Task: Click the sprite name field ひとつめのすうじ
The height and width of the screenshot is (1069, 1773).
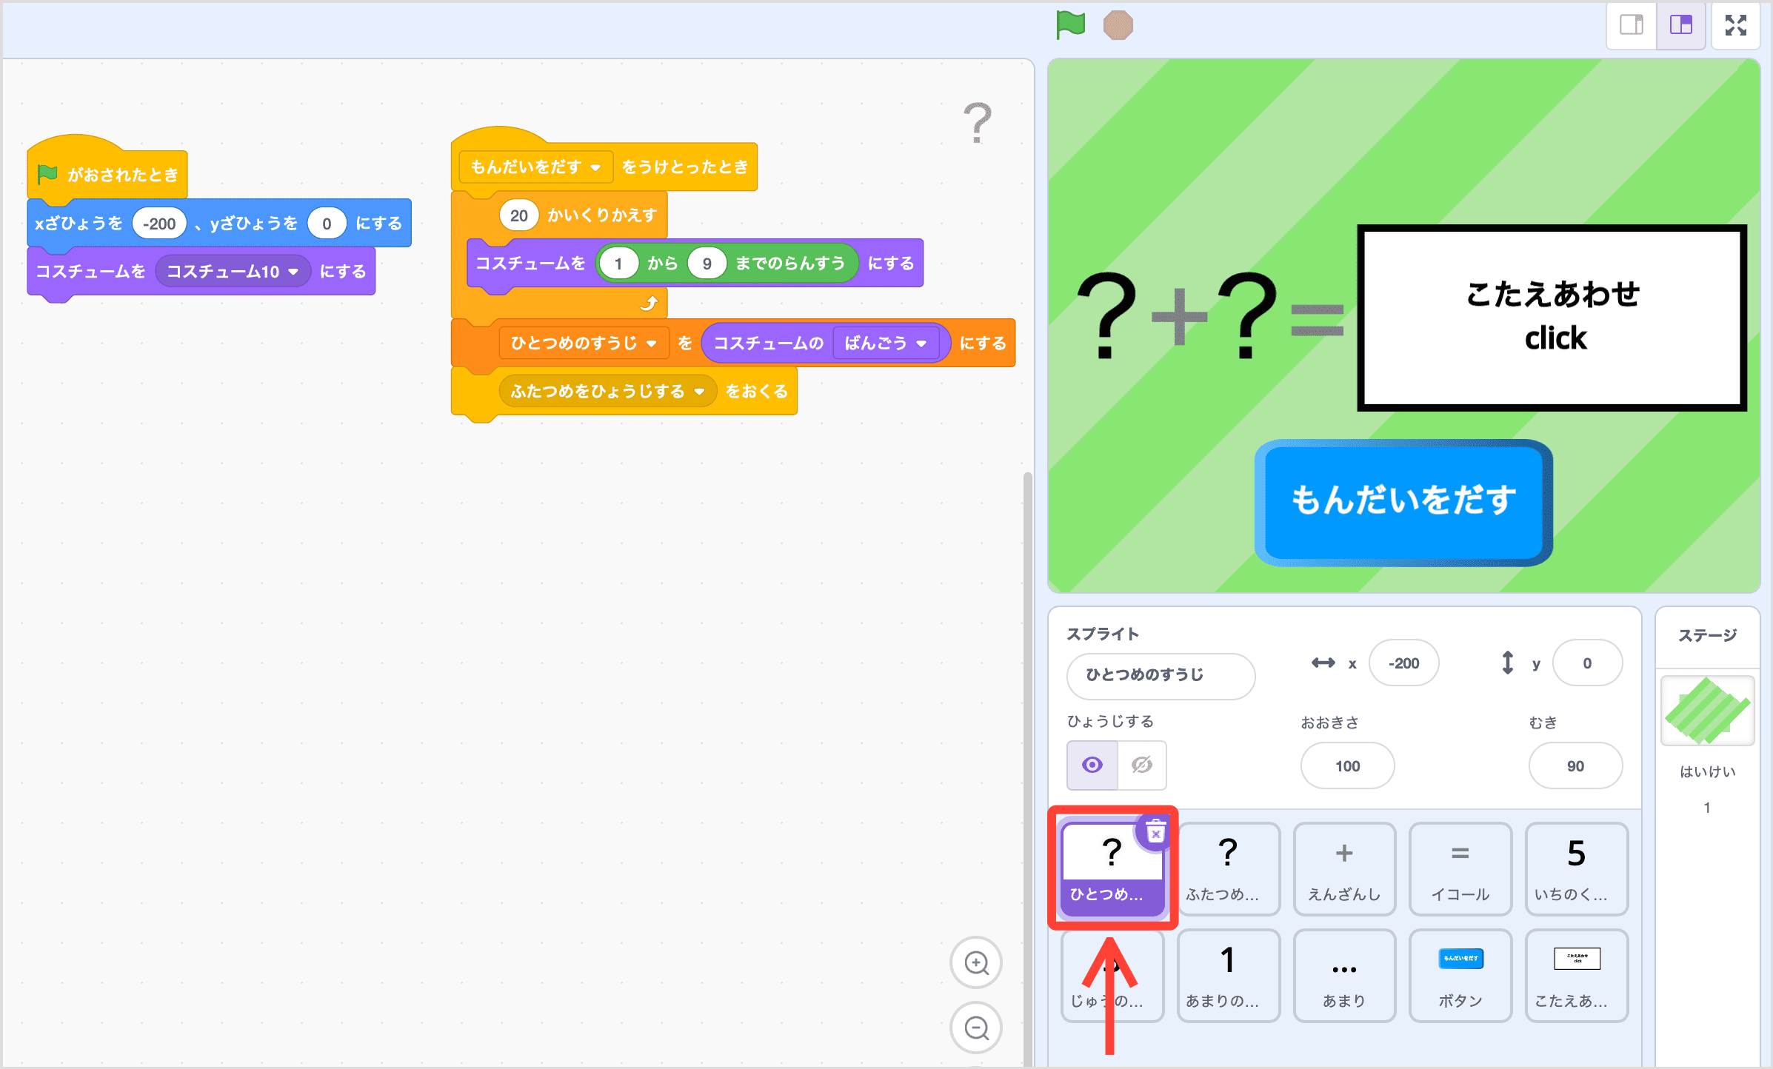Action: click(x=1160, y=676)
